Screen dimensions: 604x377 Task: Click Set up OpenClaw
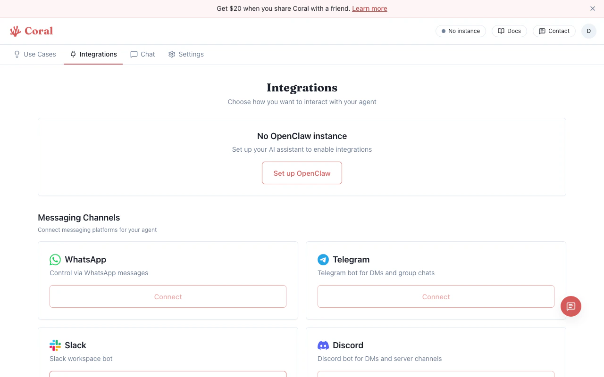[302, 173]
